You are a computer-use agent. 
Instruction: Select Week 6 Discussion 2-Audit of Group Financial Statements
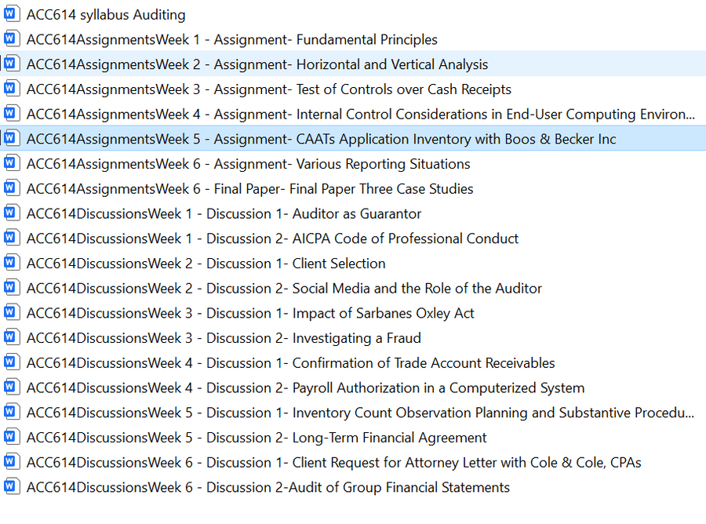point(268,487)
